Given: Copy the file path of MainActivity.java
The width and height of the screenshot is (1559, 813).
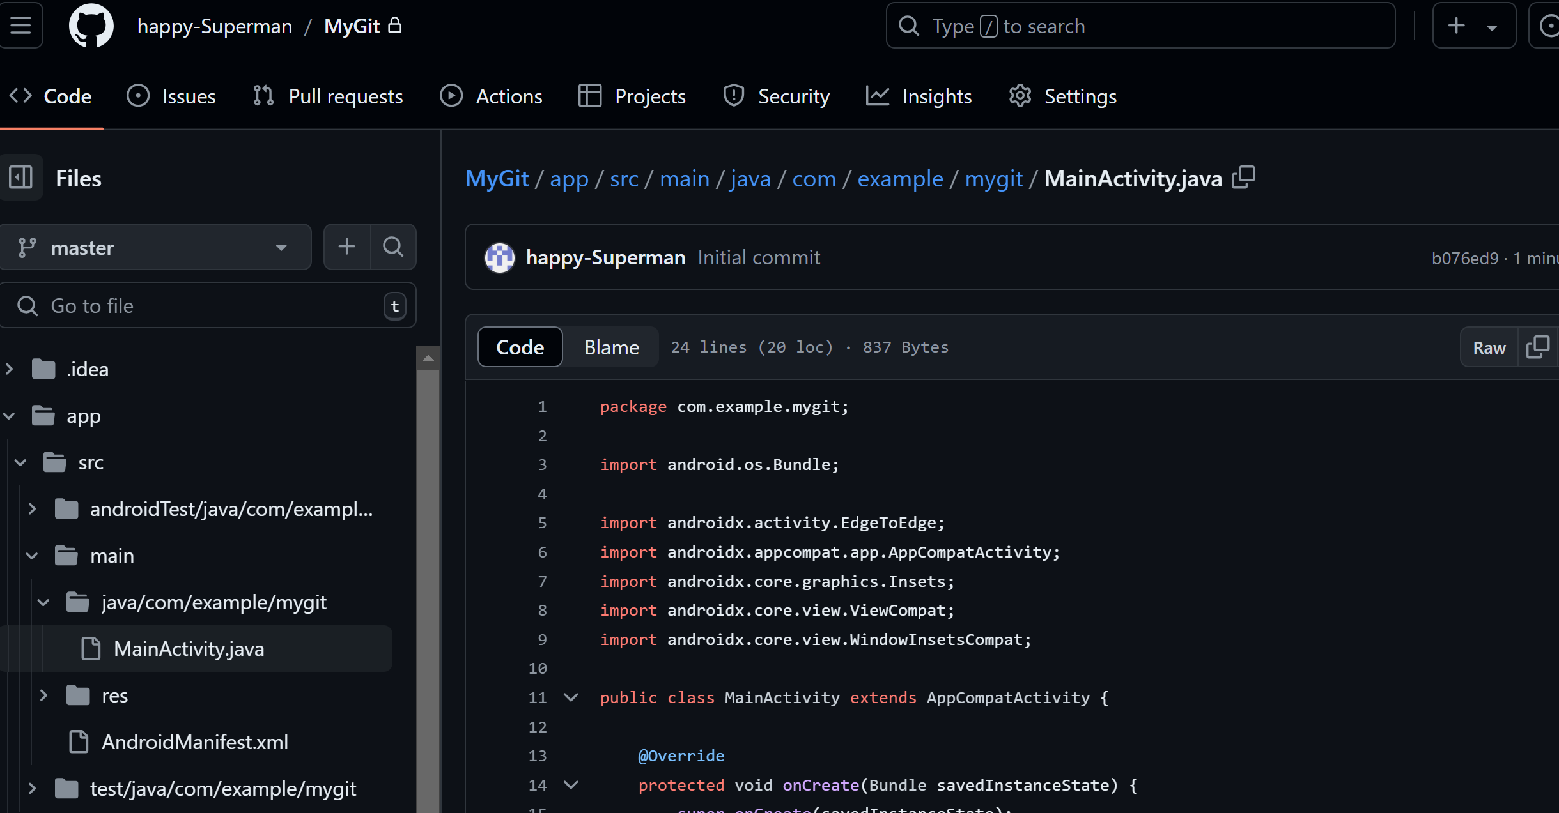Looking at the screenshot, I should [1244, 178].
